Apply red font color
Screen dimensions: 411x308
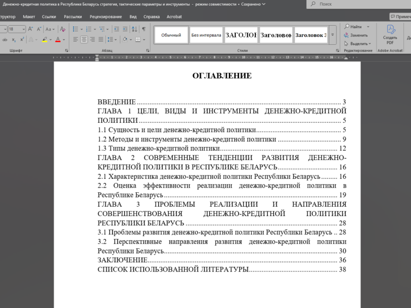tap(58, 40)
